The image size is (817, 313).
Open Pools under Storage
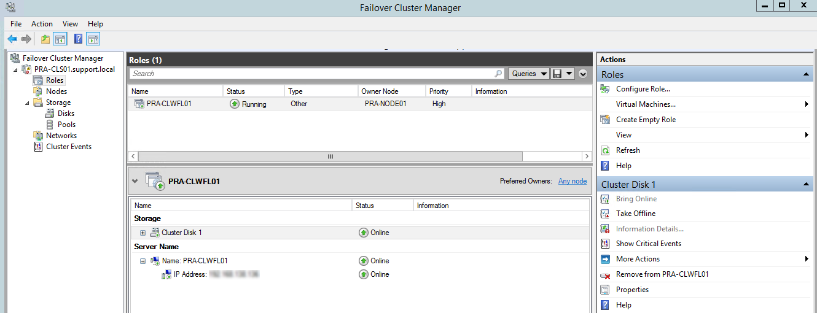pyautogui.click(x=66, y=125)
